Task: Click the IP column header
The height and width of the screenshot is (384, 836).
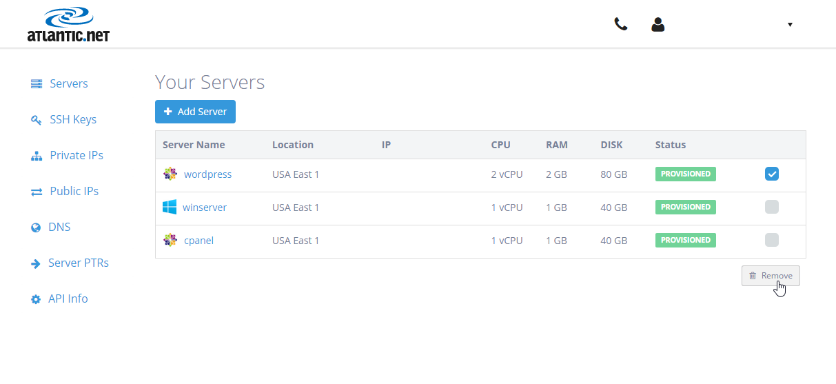Action: point(386,145)
